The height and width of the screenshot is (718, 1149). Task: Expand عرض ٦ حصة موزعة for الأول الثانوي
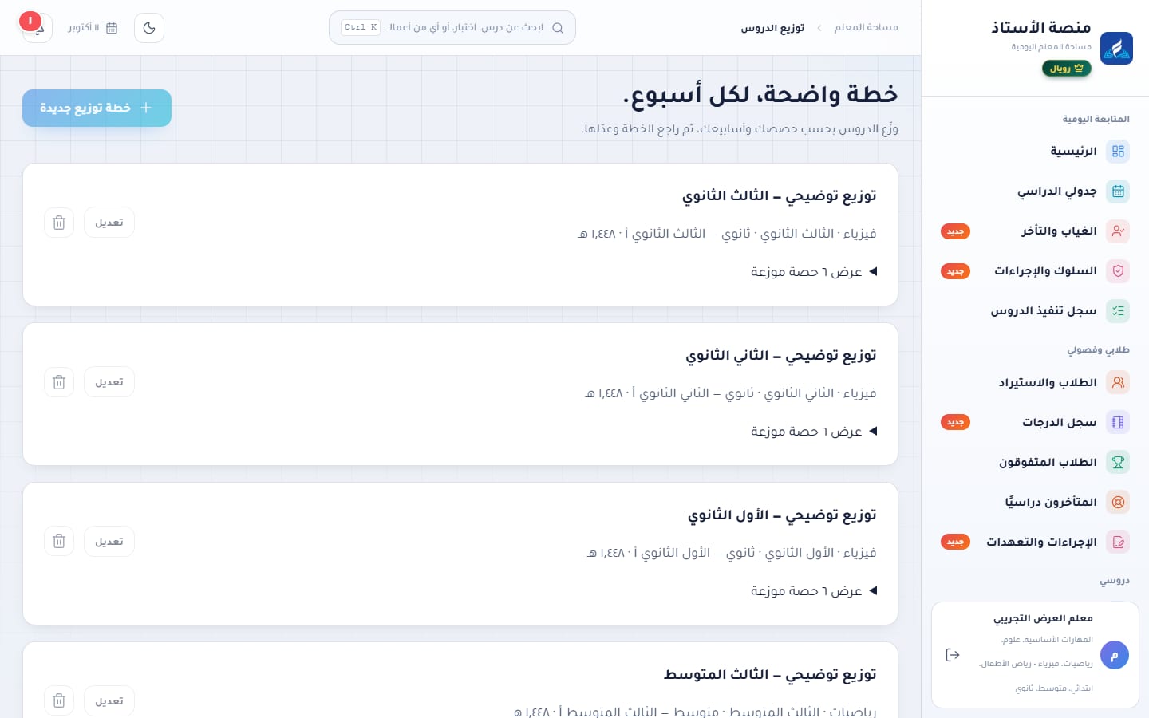[x=814, y=591]
